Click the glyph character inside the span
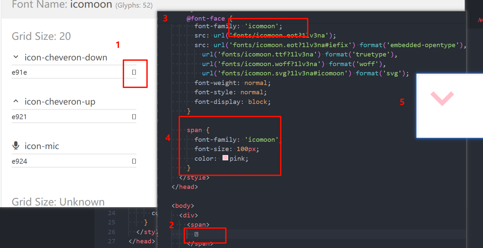Screen dimensions: 483x248 pyautogui.click(x=197, y=234)
